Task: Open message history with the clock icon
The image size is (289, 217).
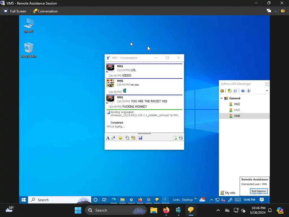Action: [181, 138]
